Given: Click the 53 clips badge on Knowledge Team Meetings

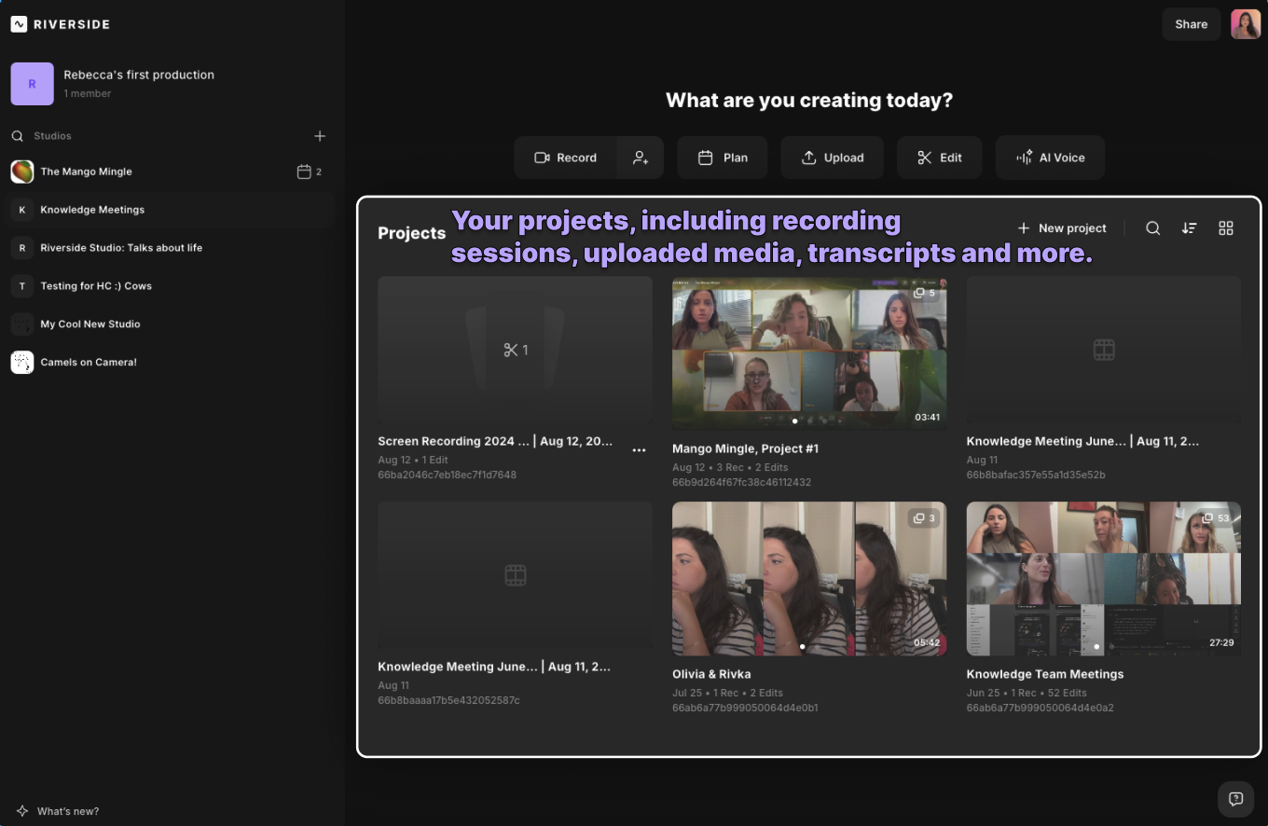Looking at the screenshot, I should (x=1215, y=518).
